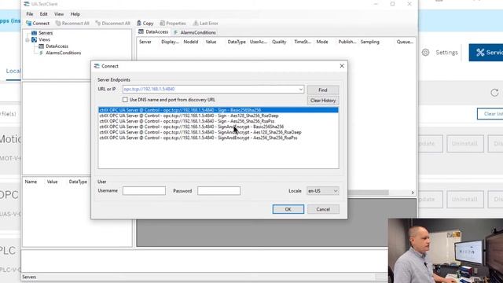The width and height of the screenshot is (503, 283).
Task: Switch to the AlarmsConditions tab
Action: click(x=195, y=32)
